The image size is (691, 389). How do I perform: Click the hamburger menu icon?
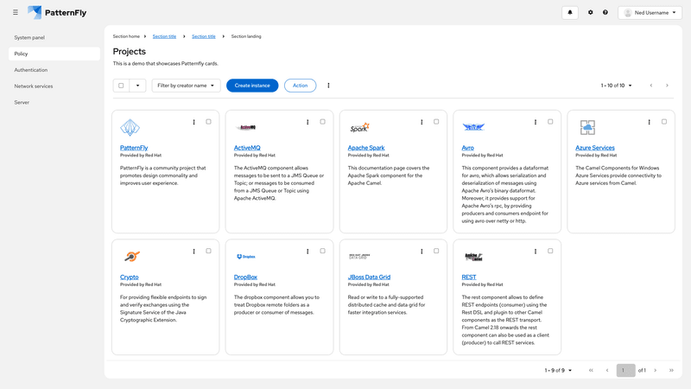point(16,13)
